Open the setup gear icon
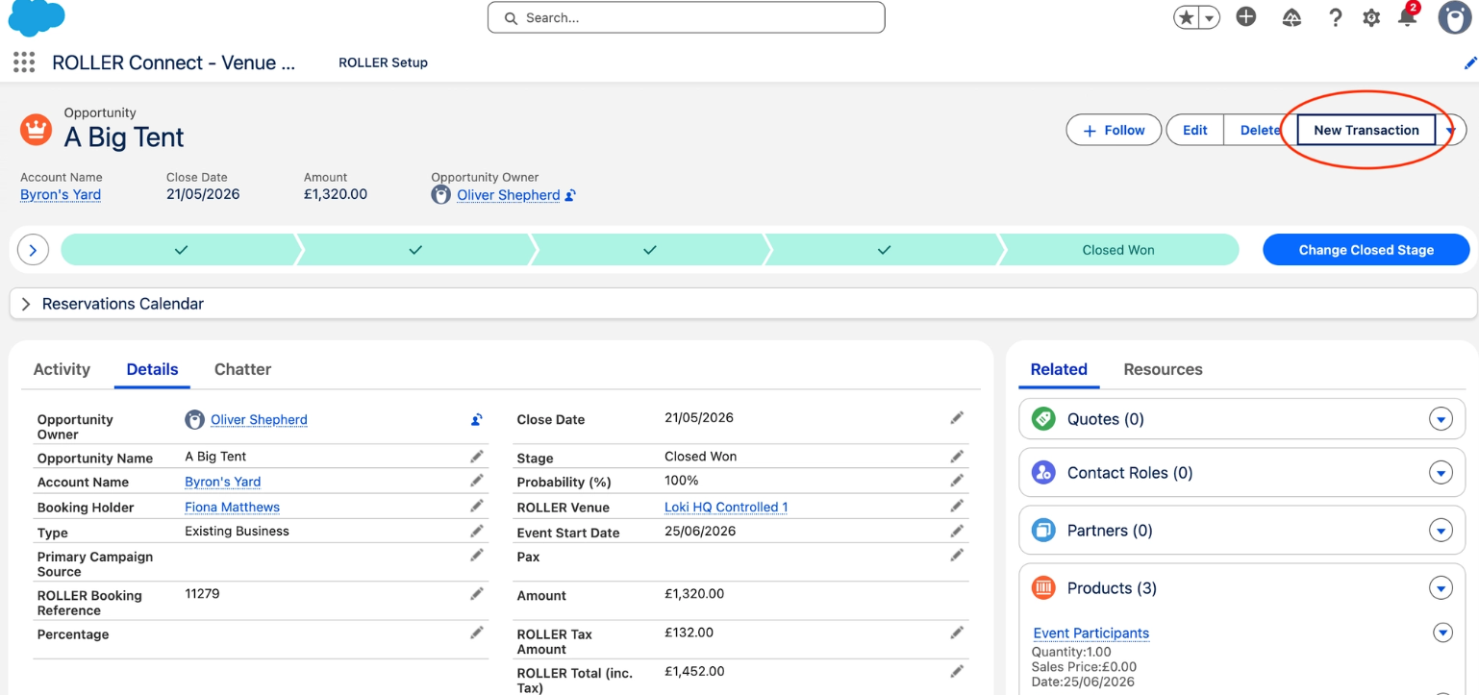 pyautogui.click(x=1371, y=17)
